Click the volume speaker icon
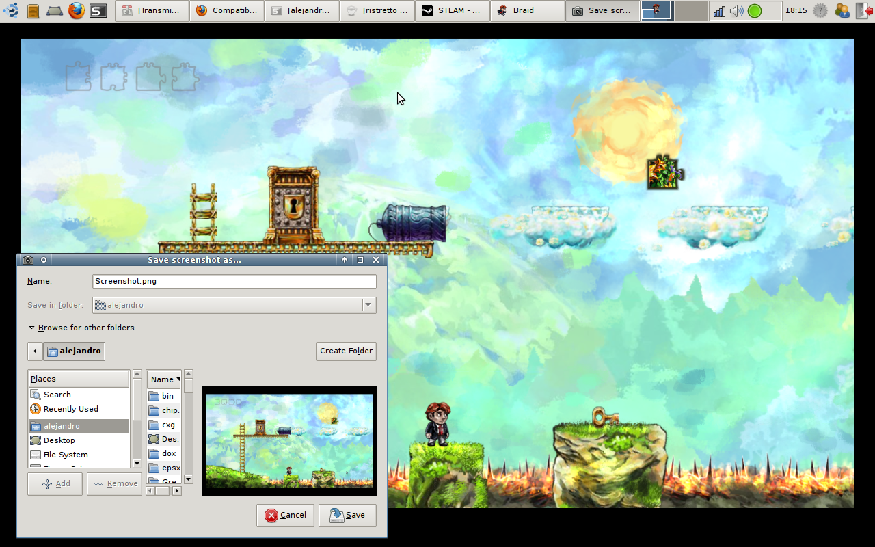 pos(736,11)
